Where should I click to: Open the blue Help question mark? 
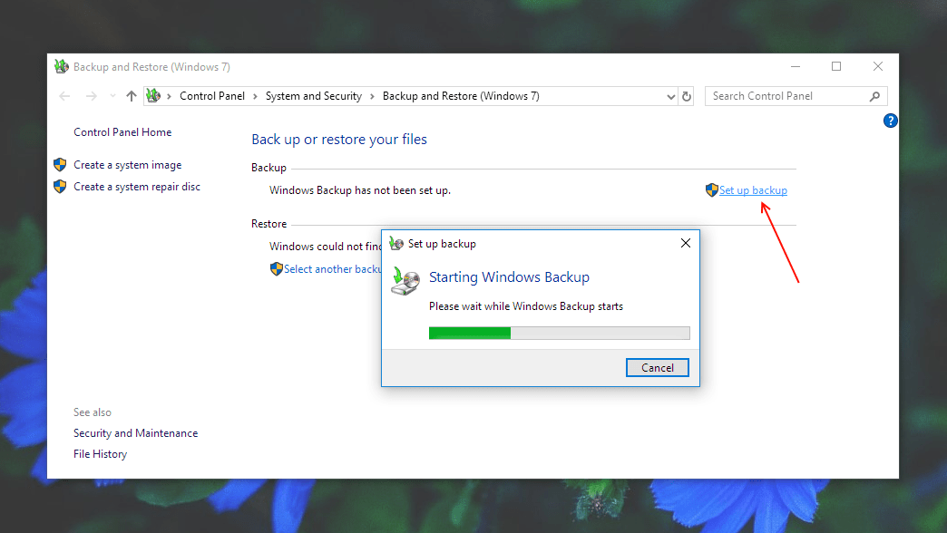(x=890, y=120)
